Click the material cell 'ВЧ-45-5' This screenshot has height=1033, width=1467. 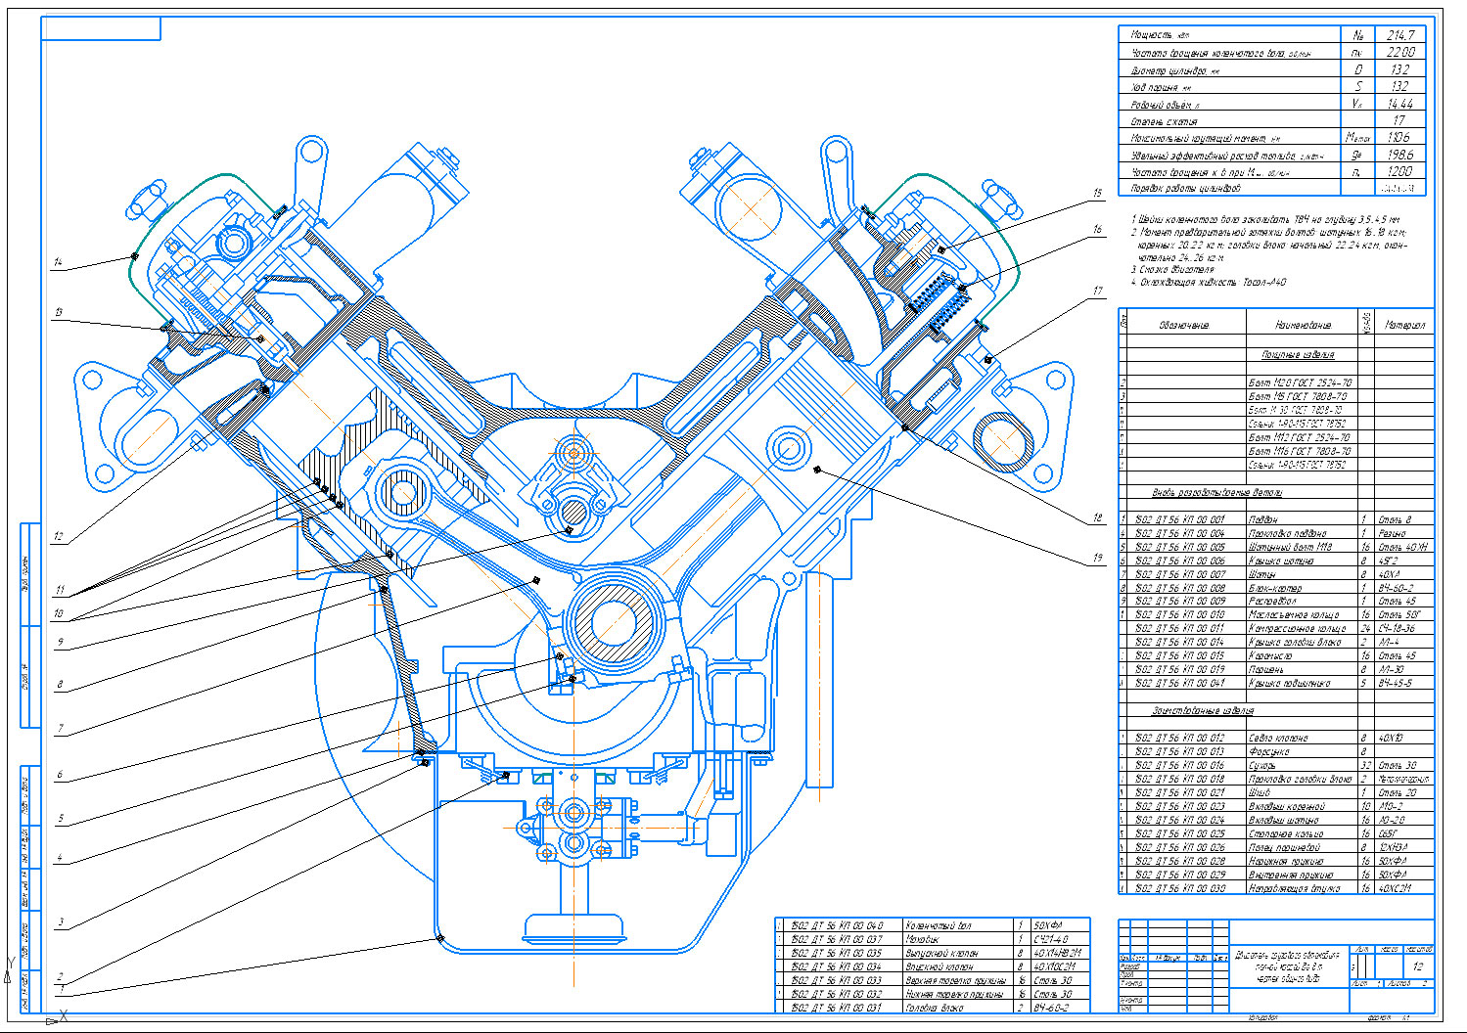tap(1396, 684)
